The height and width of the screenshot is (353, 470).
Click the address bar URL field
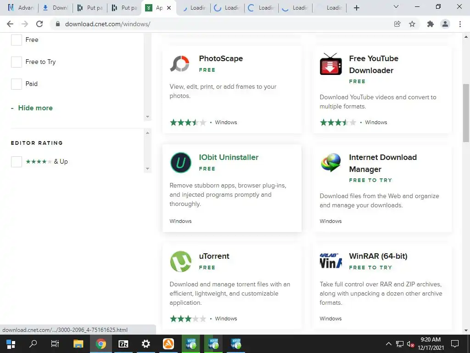click(222, 24)
